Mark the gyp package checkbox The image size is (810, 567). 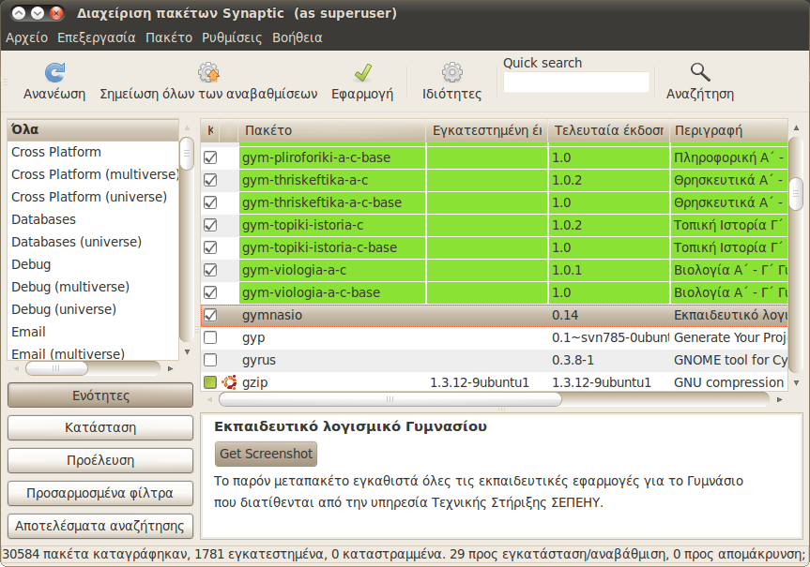[x=210, y=337]
